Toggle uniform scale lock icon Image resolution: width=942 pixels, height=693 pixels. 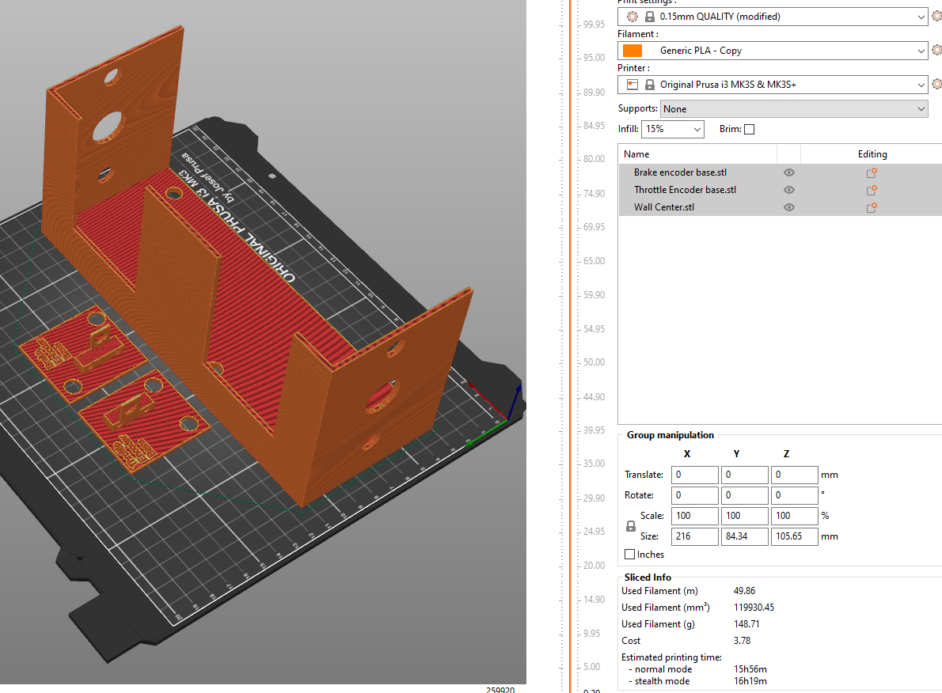pos(630,526)
